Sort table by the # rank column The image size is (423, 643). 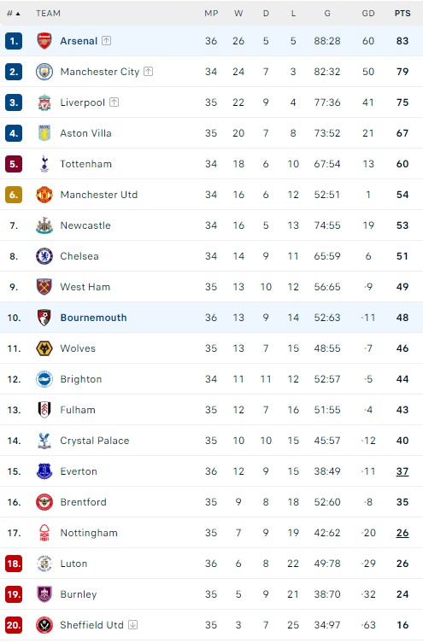13,14
